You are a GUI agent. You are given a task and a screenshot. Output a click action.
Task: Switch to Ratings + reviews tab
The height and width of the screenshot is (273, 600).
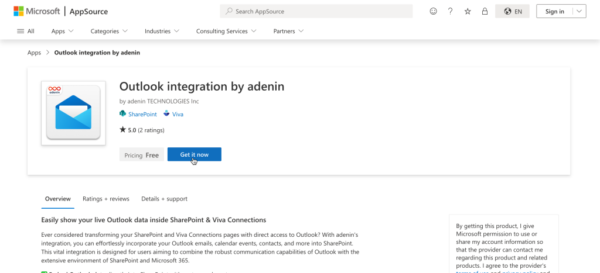[106, 199]
